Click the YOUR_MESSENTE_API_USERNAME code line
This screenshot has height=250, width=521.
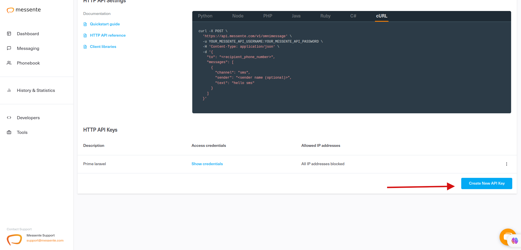263,41
